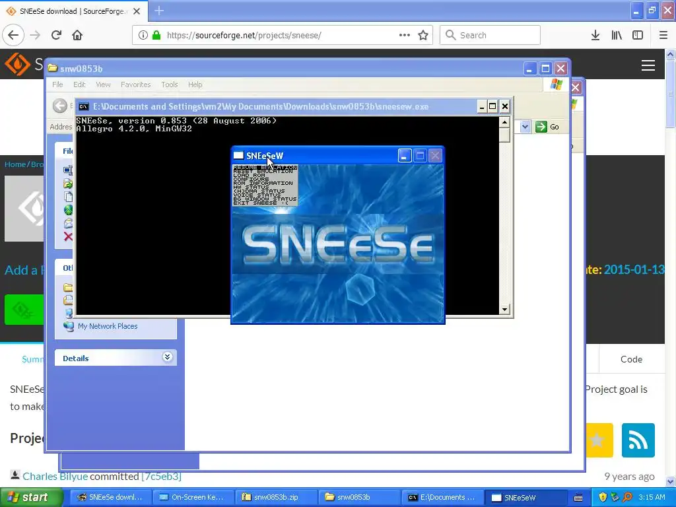
Task: Switch to E:\Documents console taskbar button
Action: (x=442, y=498)
